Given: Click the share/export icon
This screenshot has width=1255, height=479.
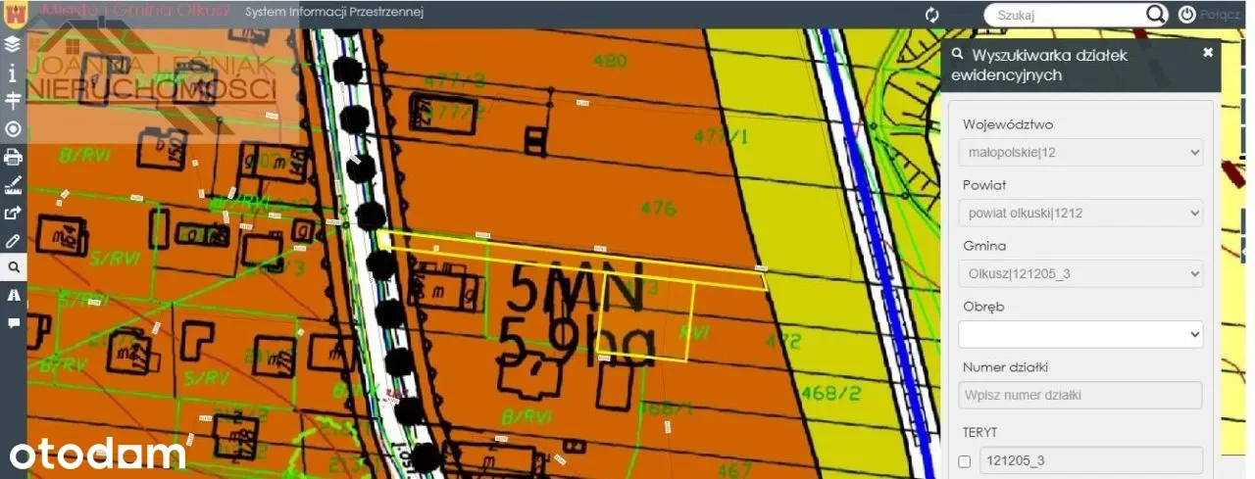Looking at the screenshot, I should point(13,213).
